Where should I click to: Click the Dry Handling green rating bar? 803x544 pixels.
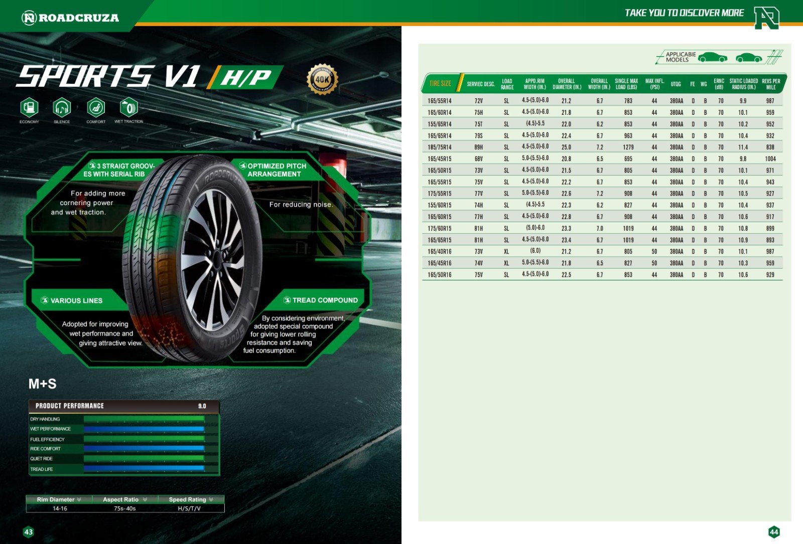144,419
